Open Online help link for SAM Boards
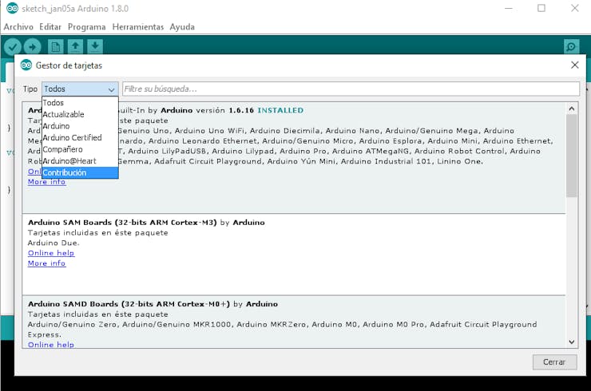 [x=51, y=253]
